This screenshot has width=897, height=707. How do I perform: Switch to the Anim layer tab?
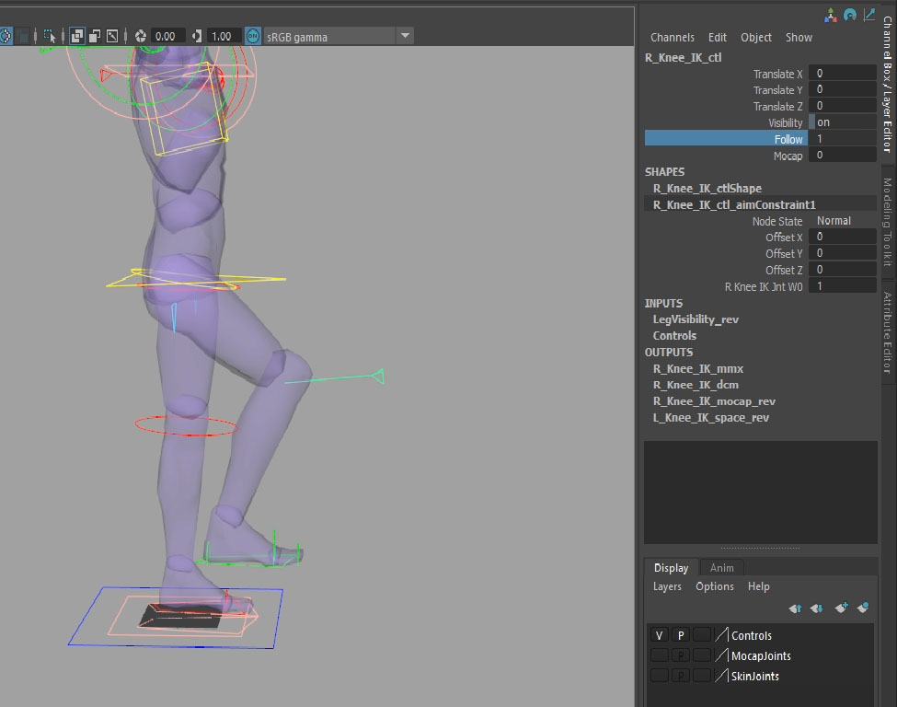tap(722, 568)
